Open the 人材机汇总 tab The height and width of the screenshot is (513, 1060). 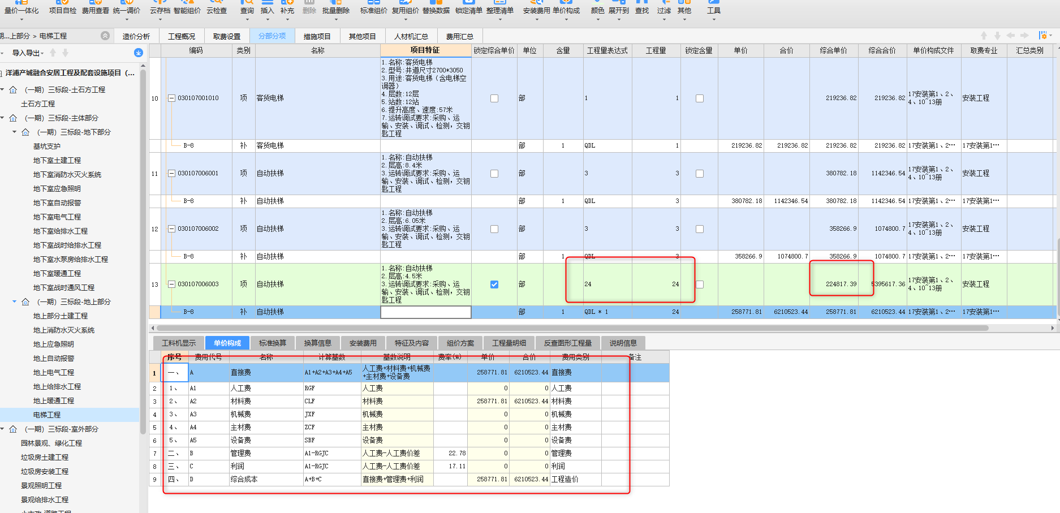tap(411, 36)
